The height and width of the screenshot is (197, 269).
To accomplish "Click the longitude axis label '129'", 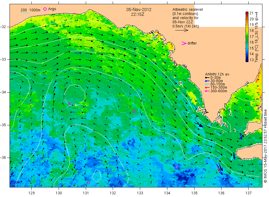I will [32, 193].
